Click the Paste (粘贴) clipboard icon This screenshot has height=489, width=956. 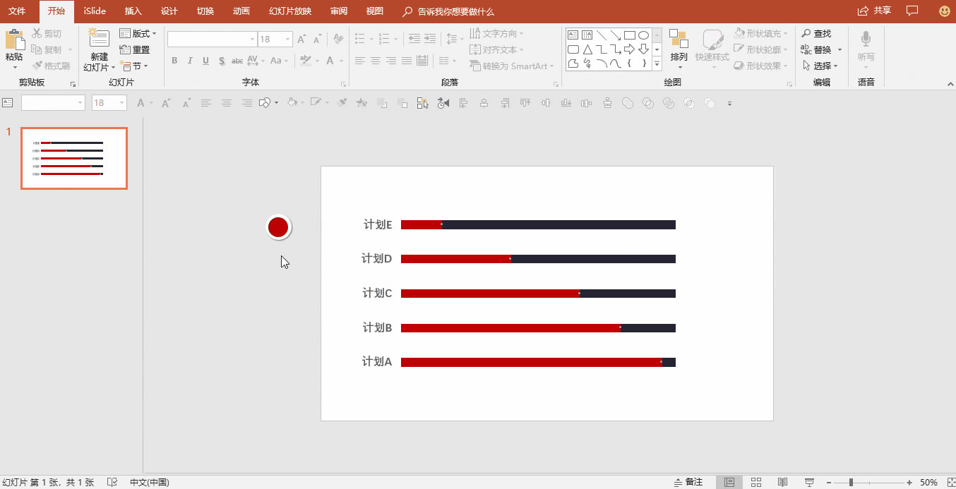coord(14,41)
